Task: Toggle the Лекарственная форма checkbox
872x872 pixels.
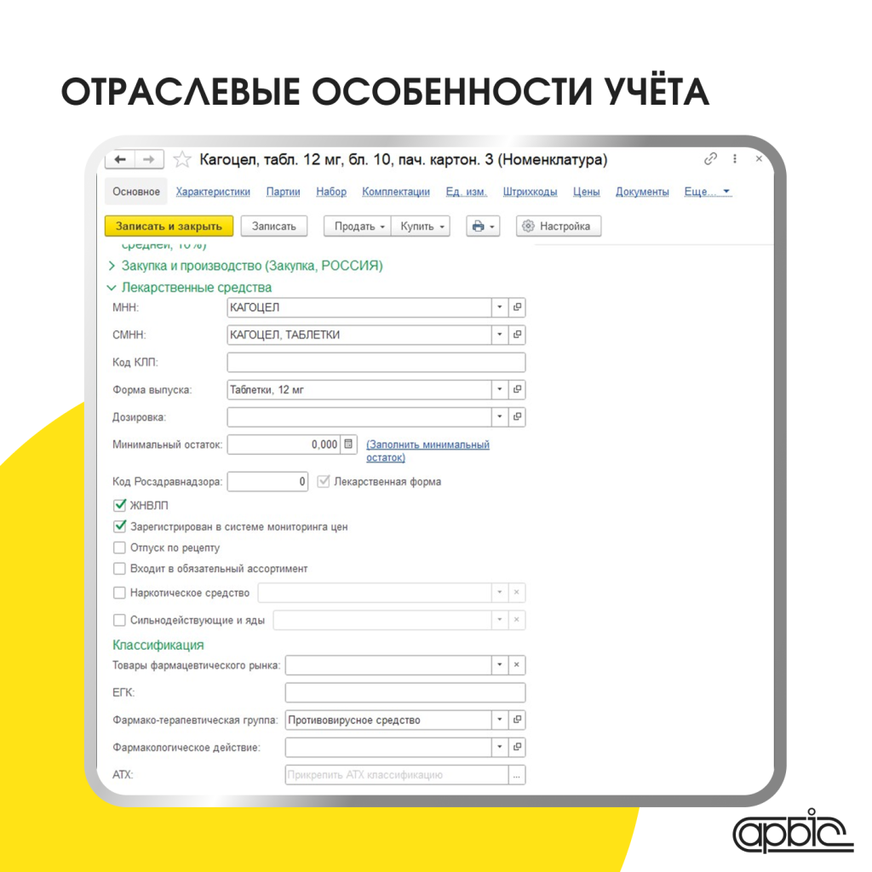Action: [324, 481]
